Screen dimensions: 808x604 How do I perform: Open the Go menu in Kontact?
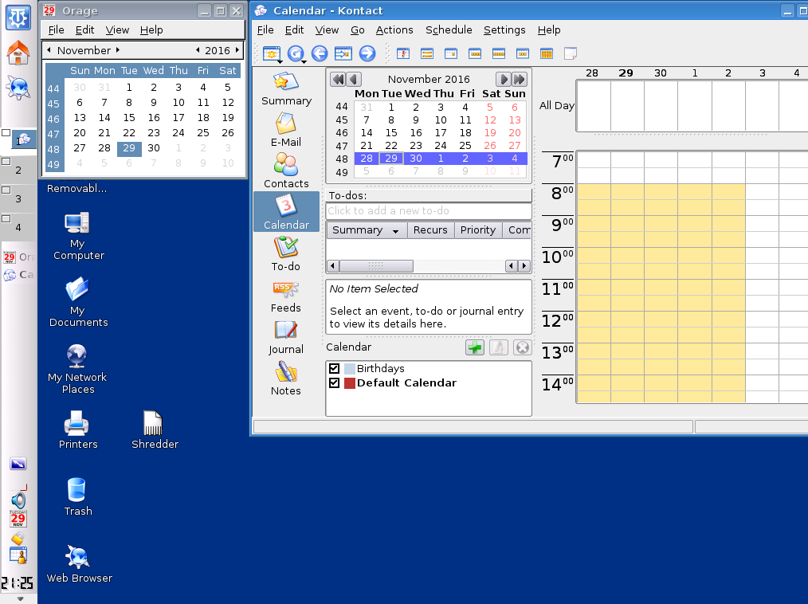pos(357,30)
